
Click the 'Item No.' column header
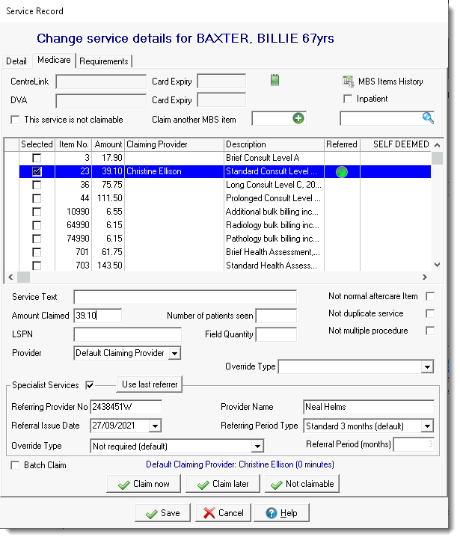(x=74, y=146)
